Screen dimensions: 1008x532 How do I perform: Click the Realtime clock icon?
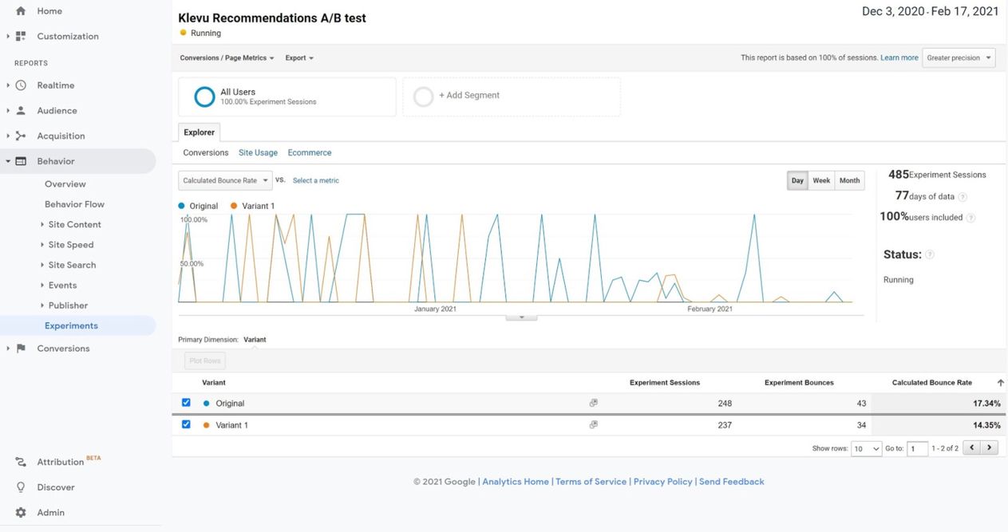pos(21,85)
